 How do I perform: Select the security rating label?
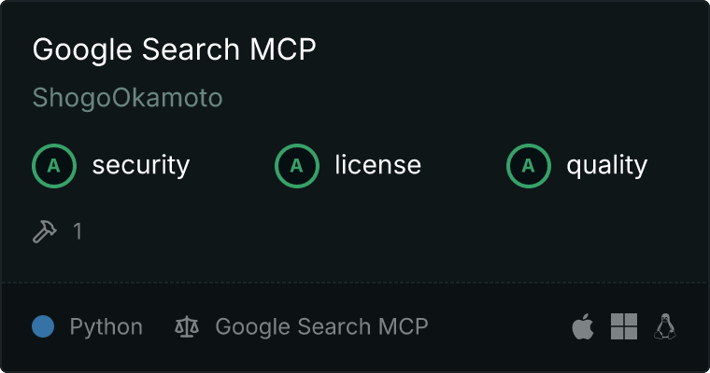[x=141, y=165]
